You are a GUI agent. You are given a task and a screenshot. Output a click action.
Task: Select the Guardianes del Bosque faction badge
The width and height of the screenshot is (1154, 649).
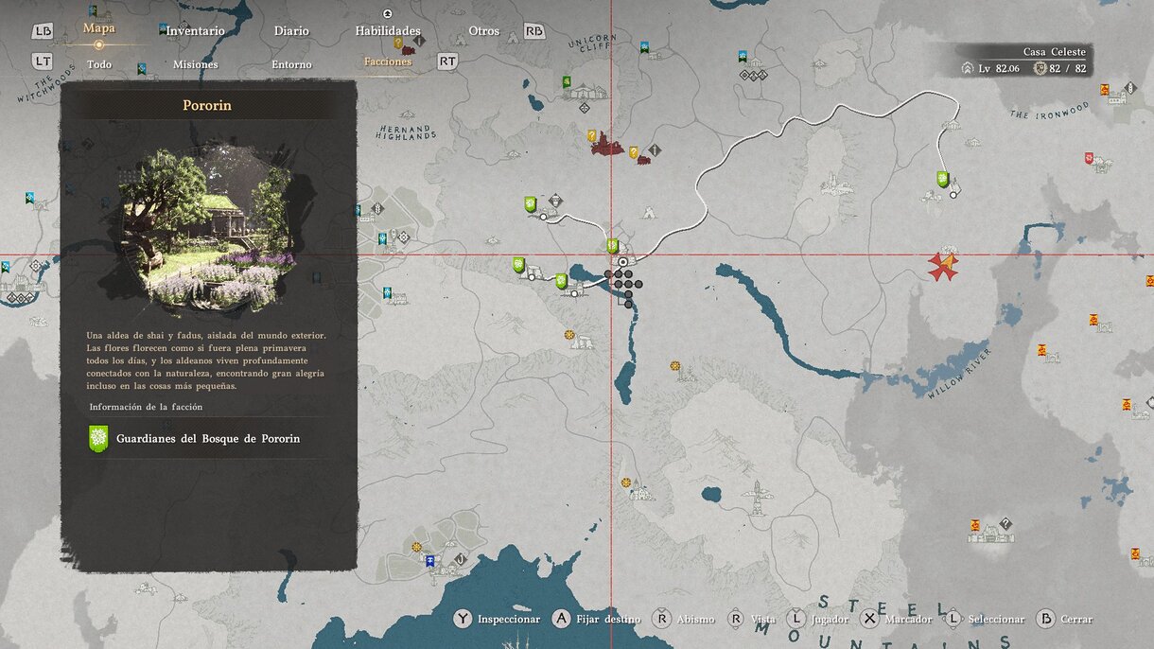coord(97,438)
